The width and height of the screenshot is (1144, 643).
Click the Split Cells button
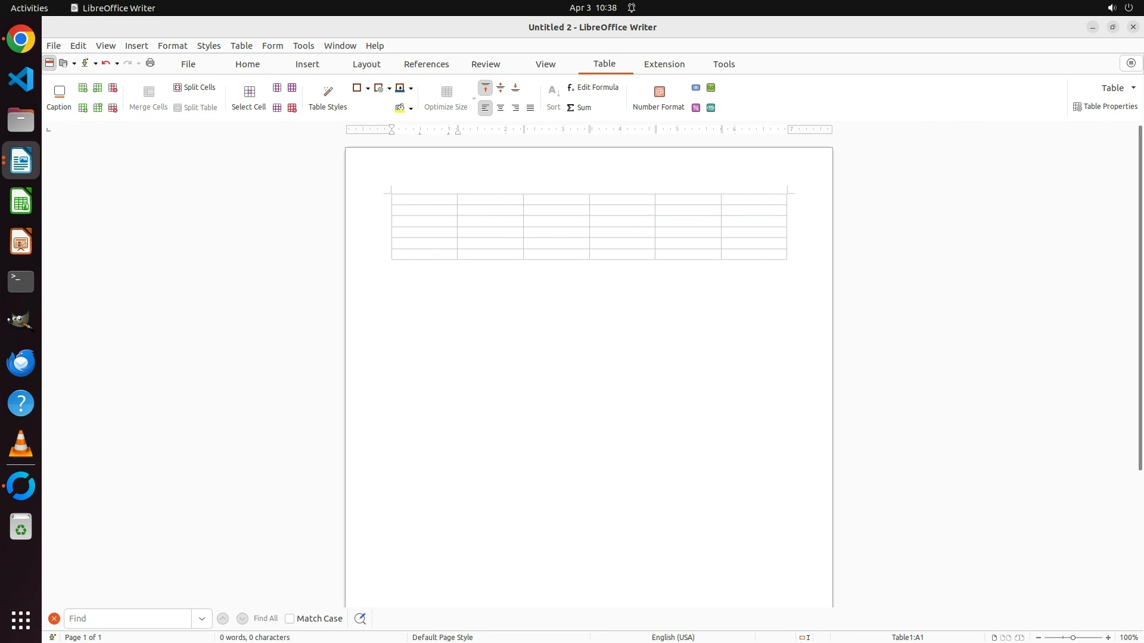[194, 88]
